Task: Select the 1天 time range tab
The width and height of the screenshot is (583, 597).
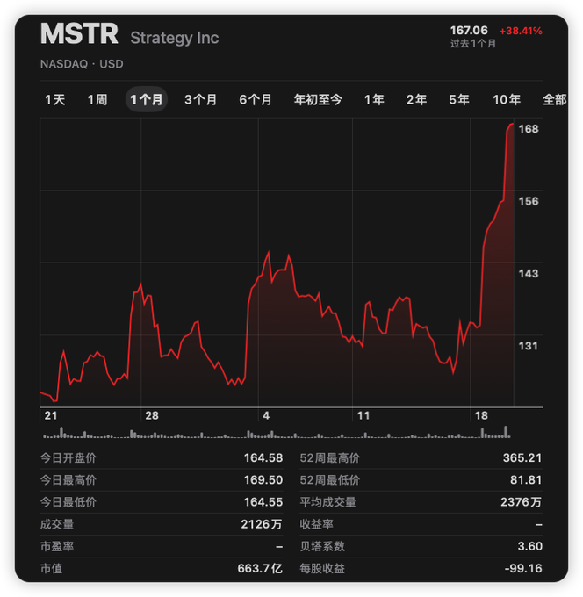Action: (x=54, y=100)
